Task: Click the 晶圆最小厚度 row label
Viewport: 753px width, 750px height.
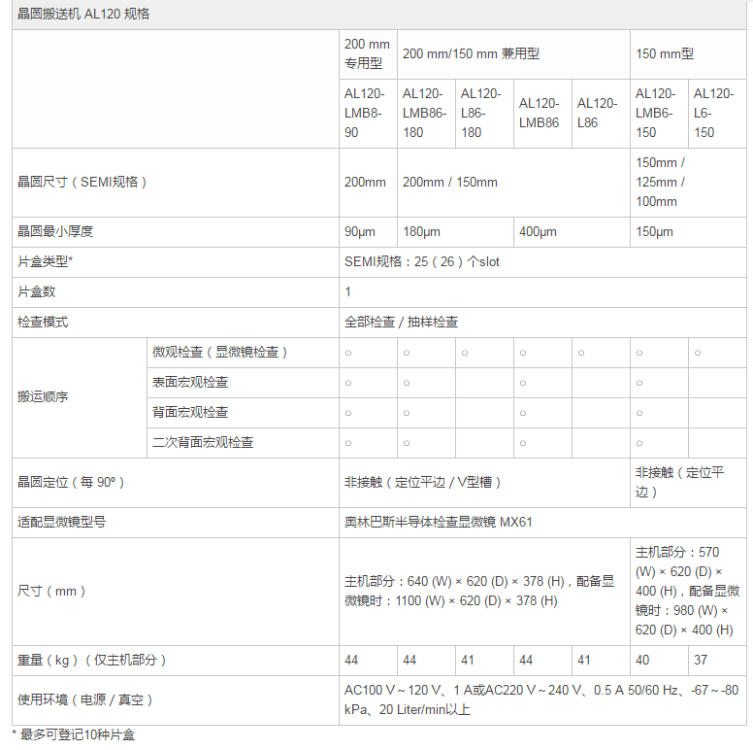Action: click(x=56, y=231)
